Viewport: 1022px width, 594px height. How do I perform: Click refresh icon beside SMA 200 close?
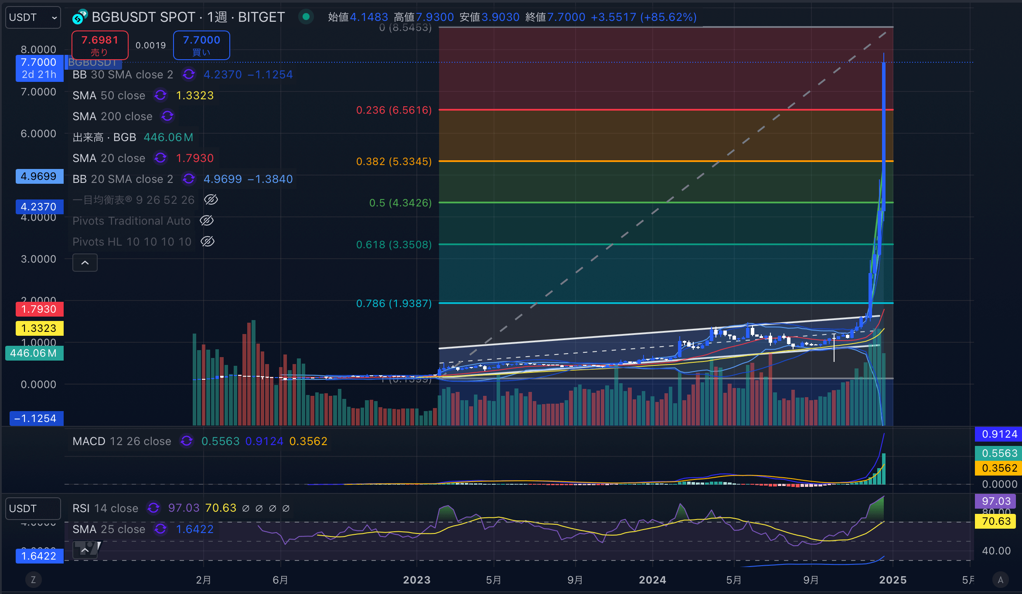[x=167, y=116]
